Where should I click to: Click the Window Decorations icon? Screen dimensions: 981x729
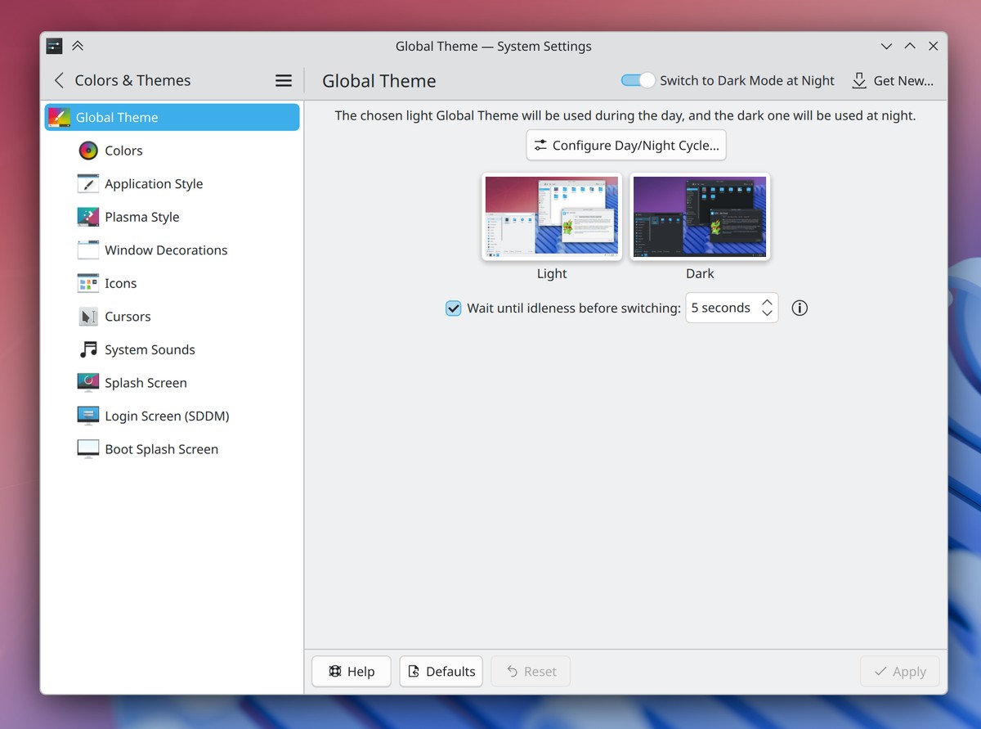click(x=87, y=250)
